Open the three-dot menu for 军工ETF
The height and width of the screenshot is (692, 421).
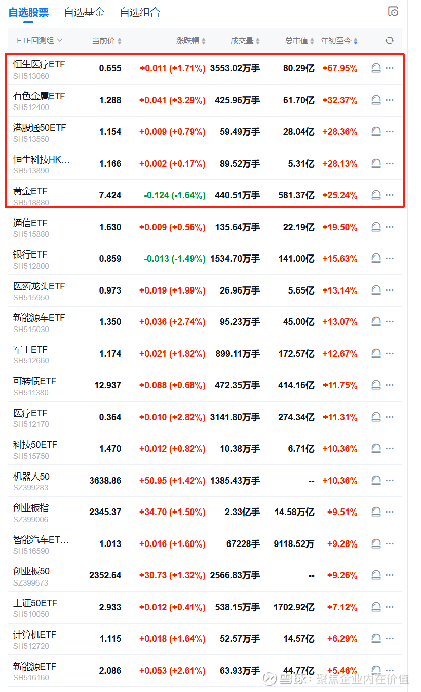pos(390,354)
